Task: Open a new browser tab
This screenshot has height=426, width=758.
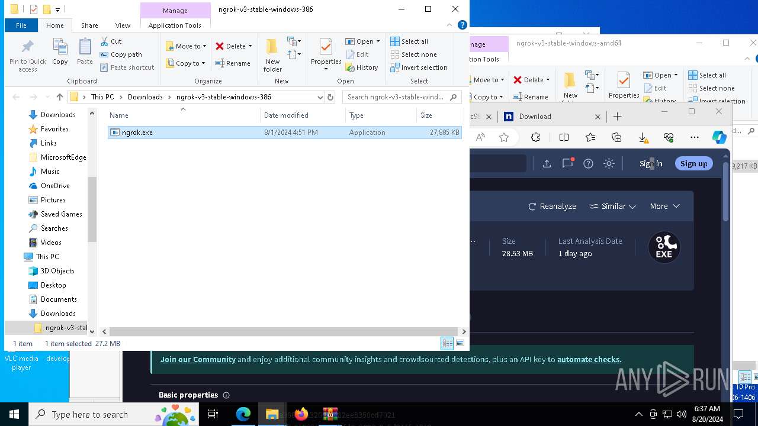Action: click(x=617, y=117)
